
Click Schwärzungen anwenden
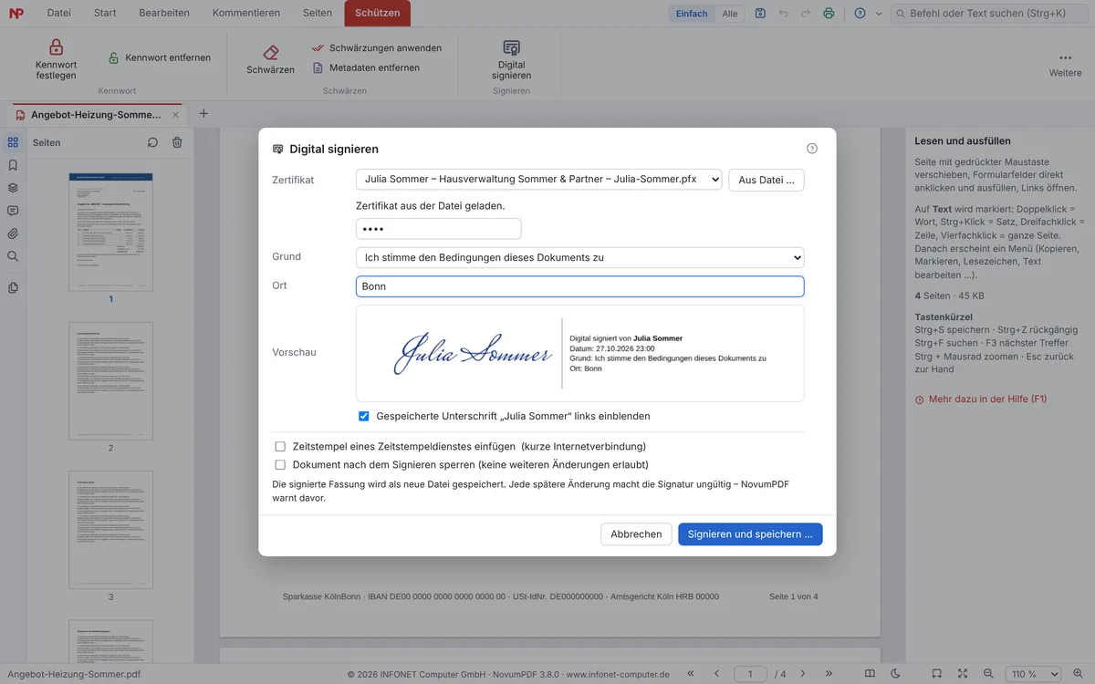[x=376, y=47]
